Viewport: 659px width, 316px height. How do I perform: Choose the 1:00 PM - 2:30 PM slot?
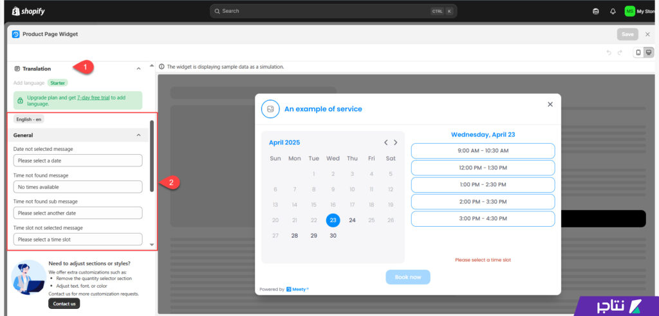point(483,184)
